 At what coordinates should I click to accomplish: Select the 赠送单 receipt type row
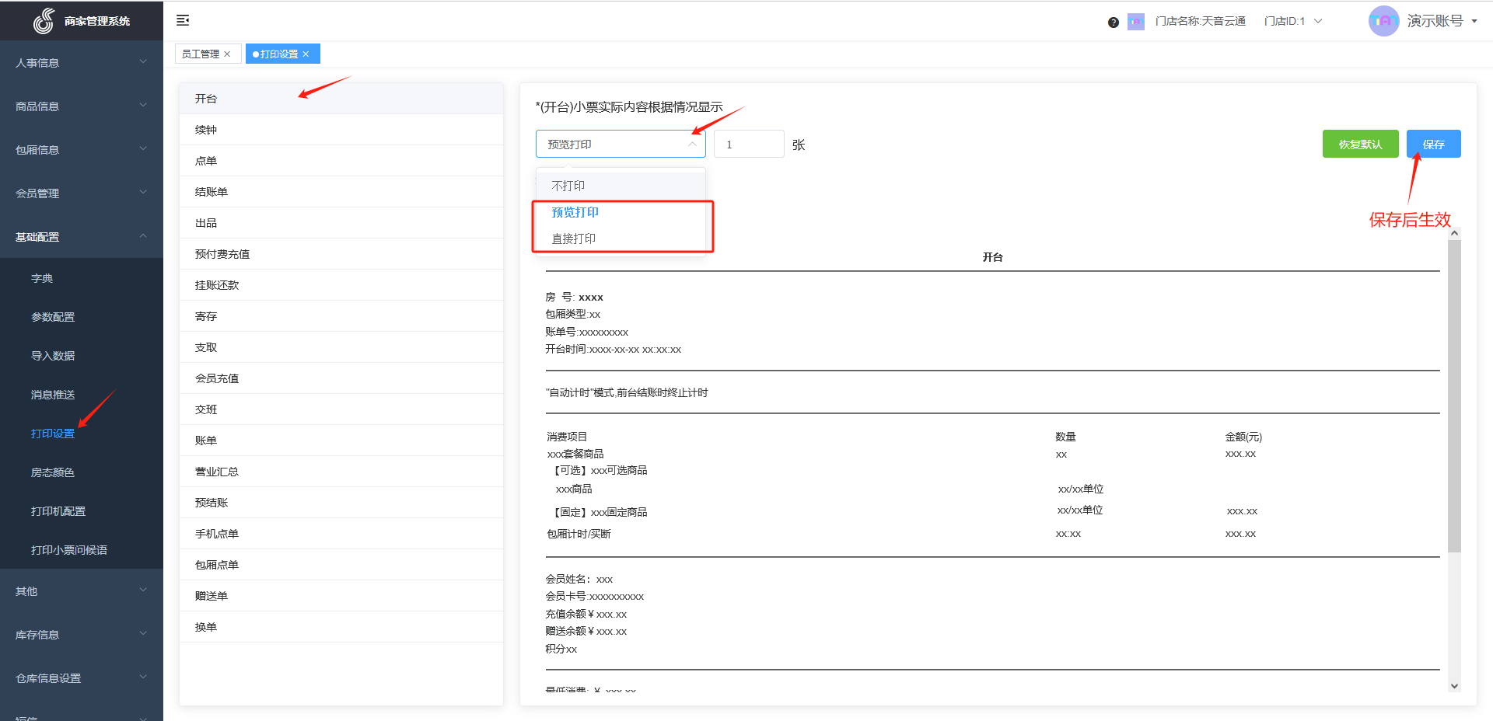click(341, 596)
